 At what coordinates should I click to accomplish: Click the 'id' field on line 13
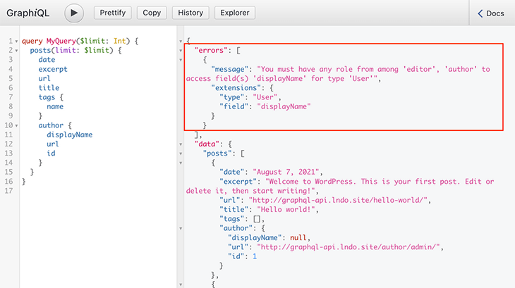tap(51, 154)
